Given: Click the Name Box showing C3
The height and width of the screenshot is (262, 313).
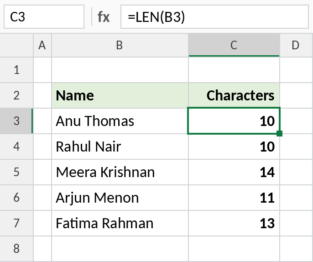Looking at the screenshot, I should pyautogui.click(x=44, y=17).
